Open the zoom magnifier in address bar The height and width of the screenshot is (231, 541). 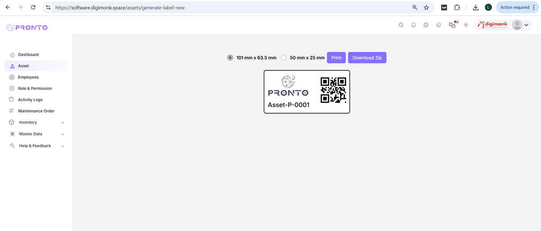pos(415,8)
